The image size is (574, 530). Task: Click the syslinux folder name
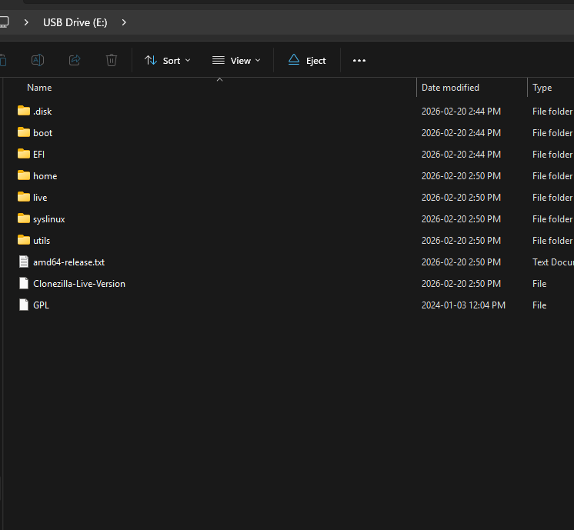pyautogui.click(x=49, y=219)
